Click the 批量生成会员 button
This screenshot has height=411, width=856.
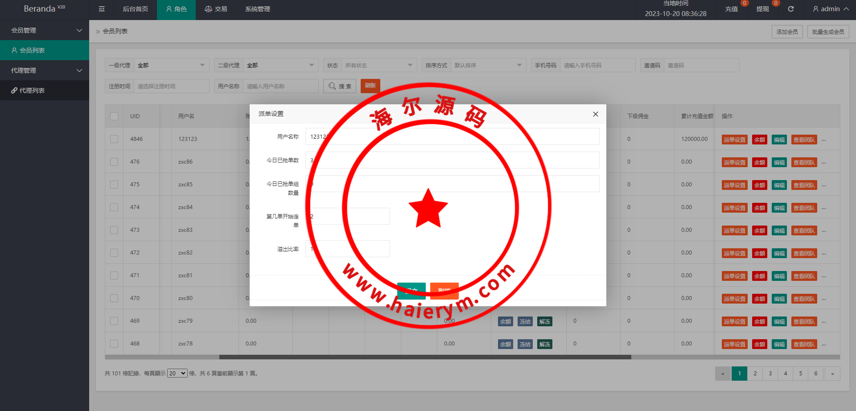(x=828, y=32)
